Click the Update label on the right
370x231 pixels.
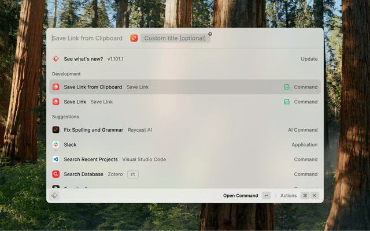pyautogui.click(x=309, y=59)
